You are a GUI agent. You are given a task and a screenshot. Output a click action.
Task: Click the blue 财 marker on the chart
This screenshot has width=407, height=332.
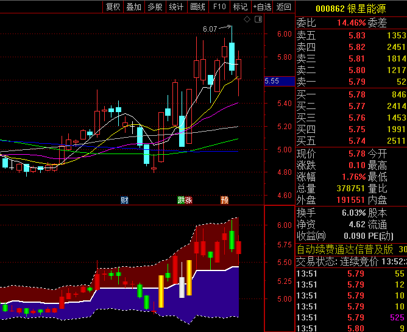[124, 200]
